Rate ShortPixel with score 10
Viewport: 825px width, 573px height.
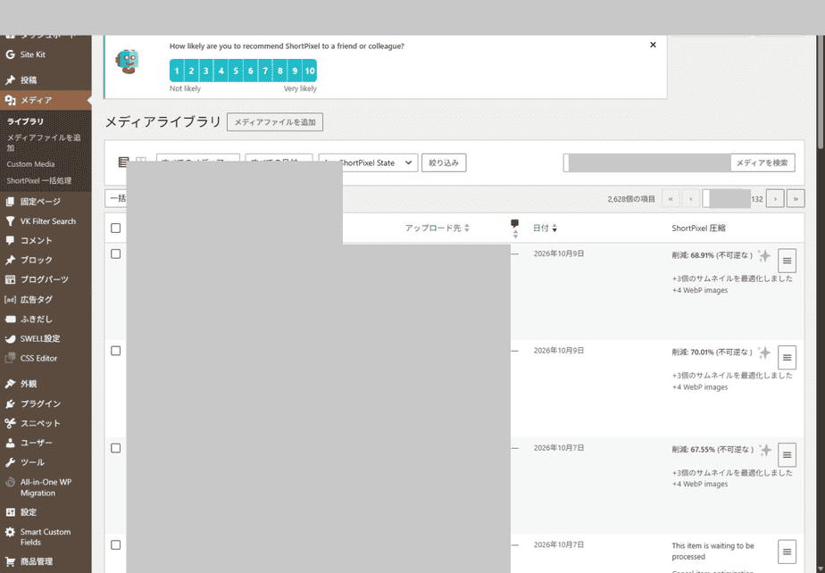click(x=310, y=71)
